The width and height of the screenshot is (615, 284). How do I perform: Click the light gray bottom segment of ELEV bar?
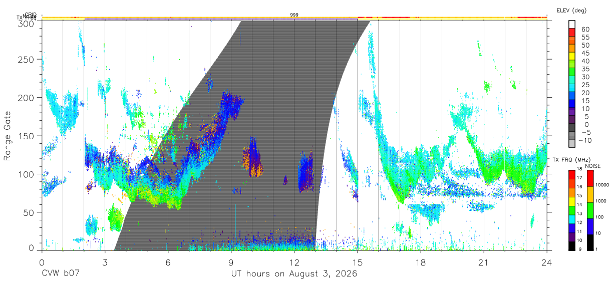(572, 144)
